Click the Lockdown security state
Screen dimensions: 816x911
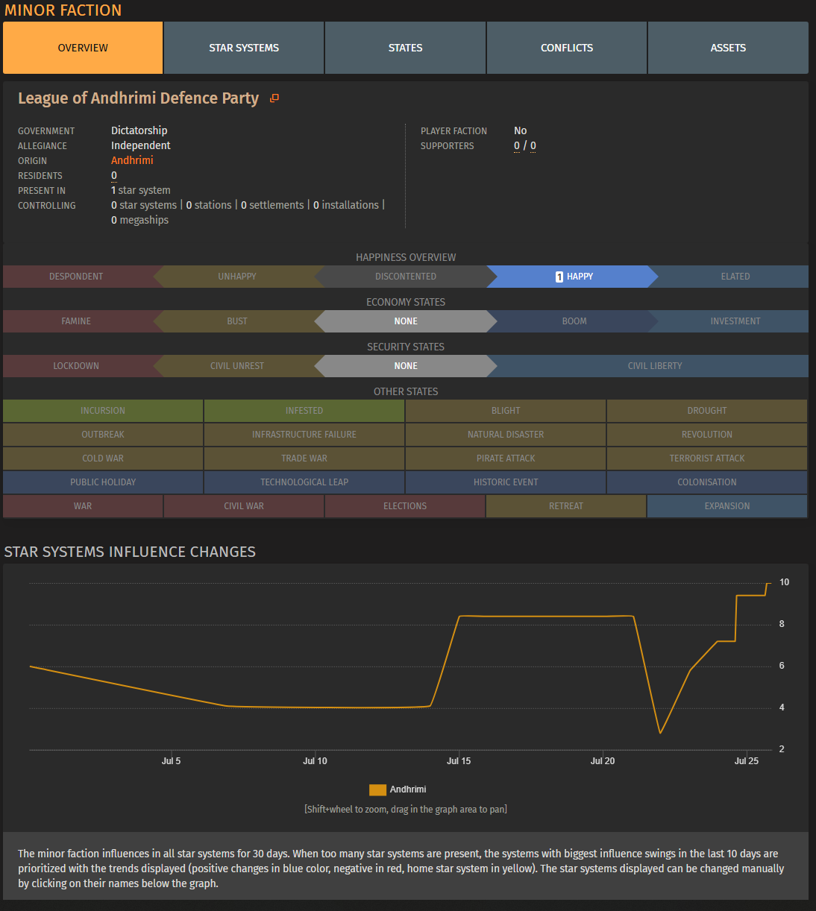pyautogui.click(x=76, y=366)
